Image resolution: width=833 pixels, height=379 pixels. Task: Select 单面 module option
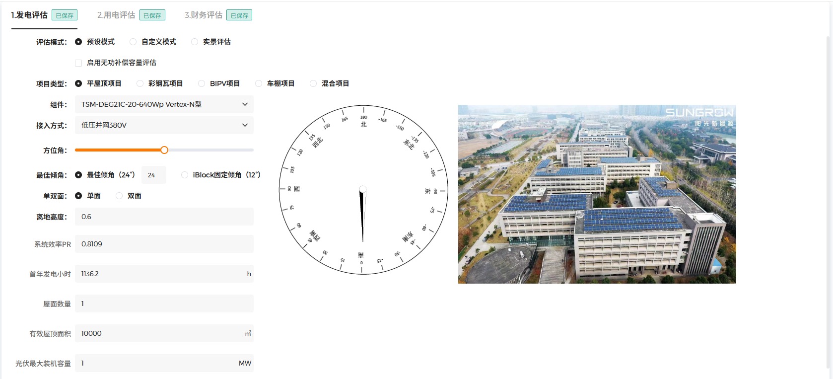[78, 196]
